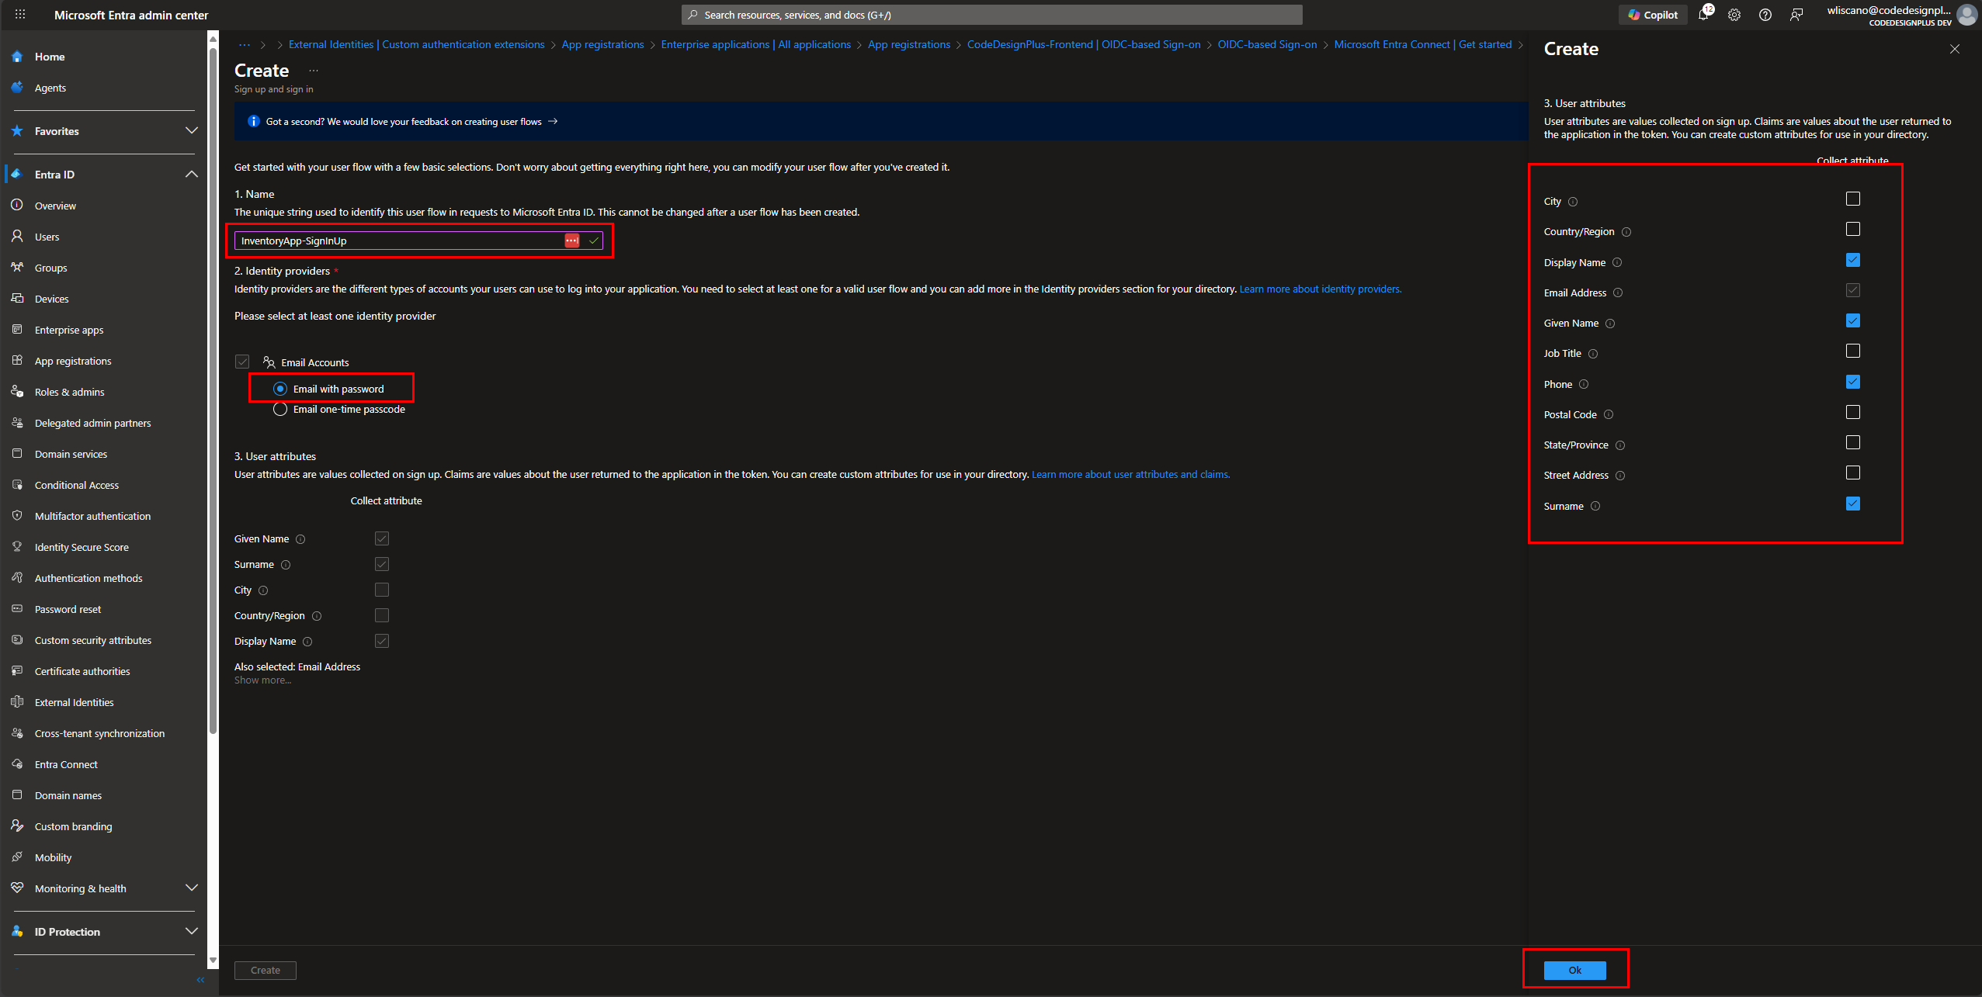This screenshot has width=1982, height=997.
Task: Check Country/Region in the side panel
Action: coord(1853,229)
